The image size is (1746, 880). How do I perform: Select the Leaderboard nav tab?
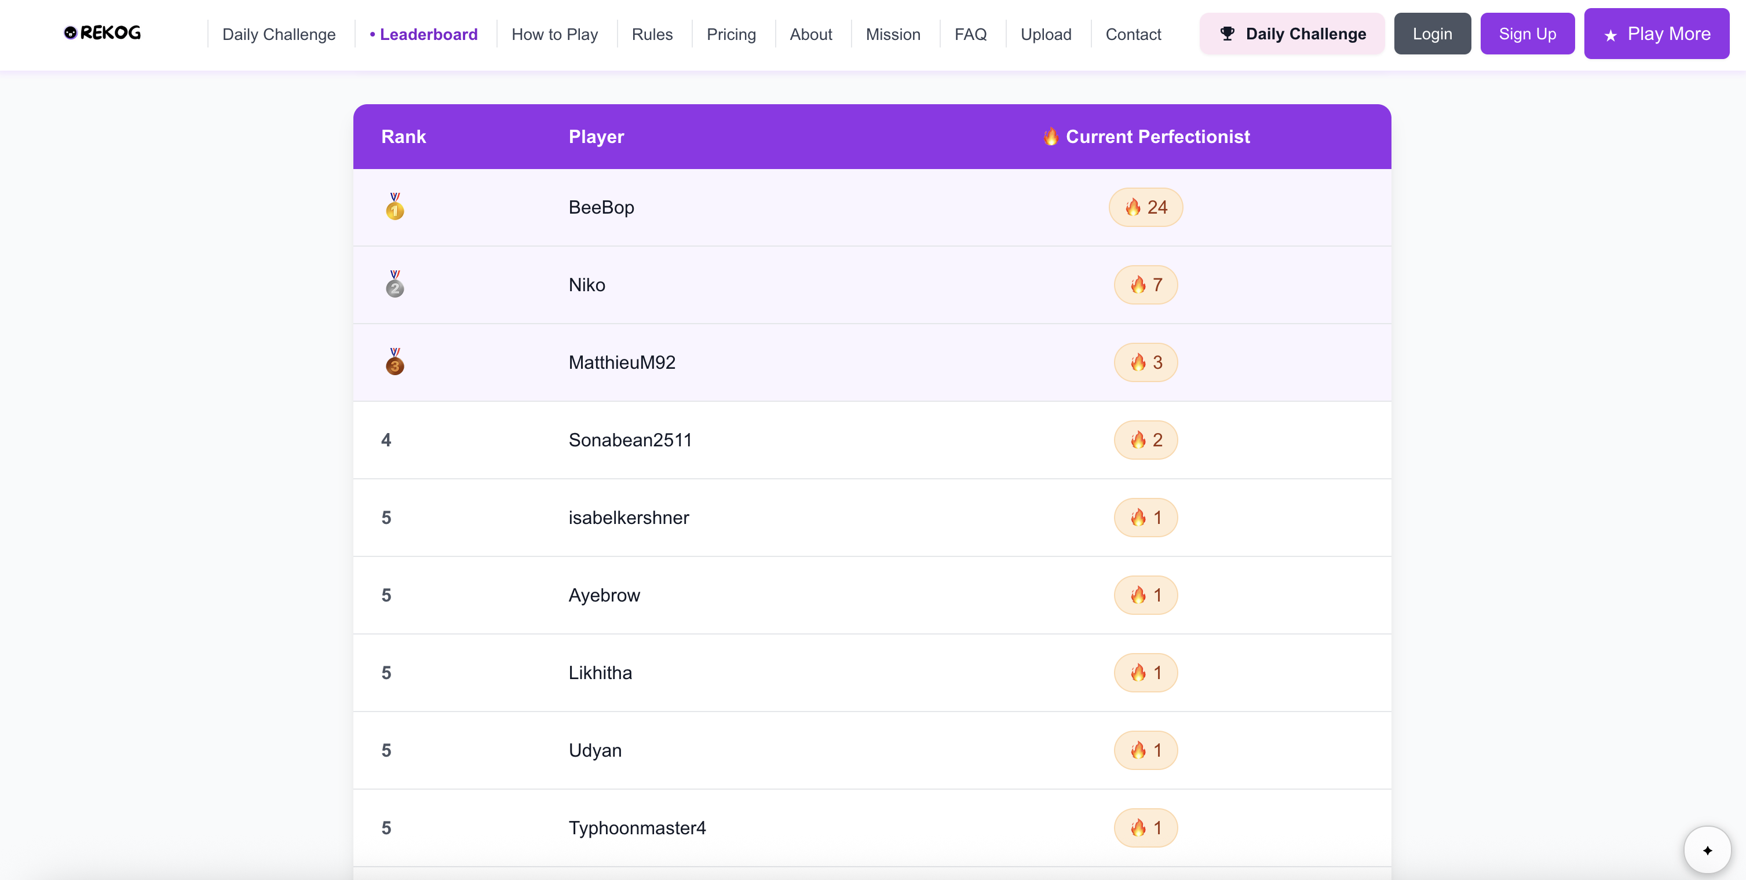coord(424,34)
